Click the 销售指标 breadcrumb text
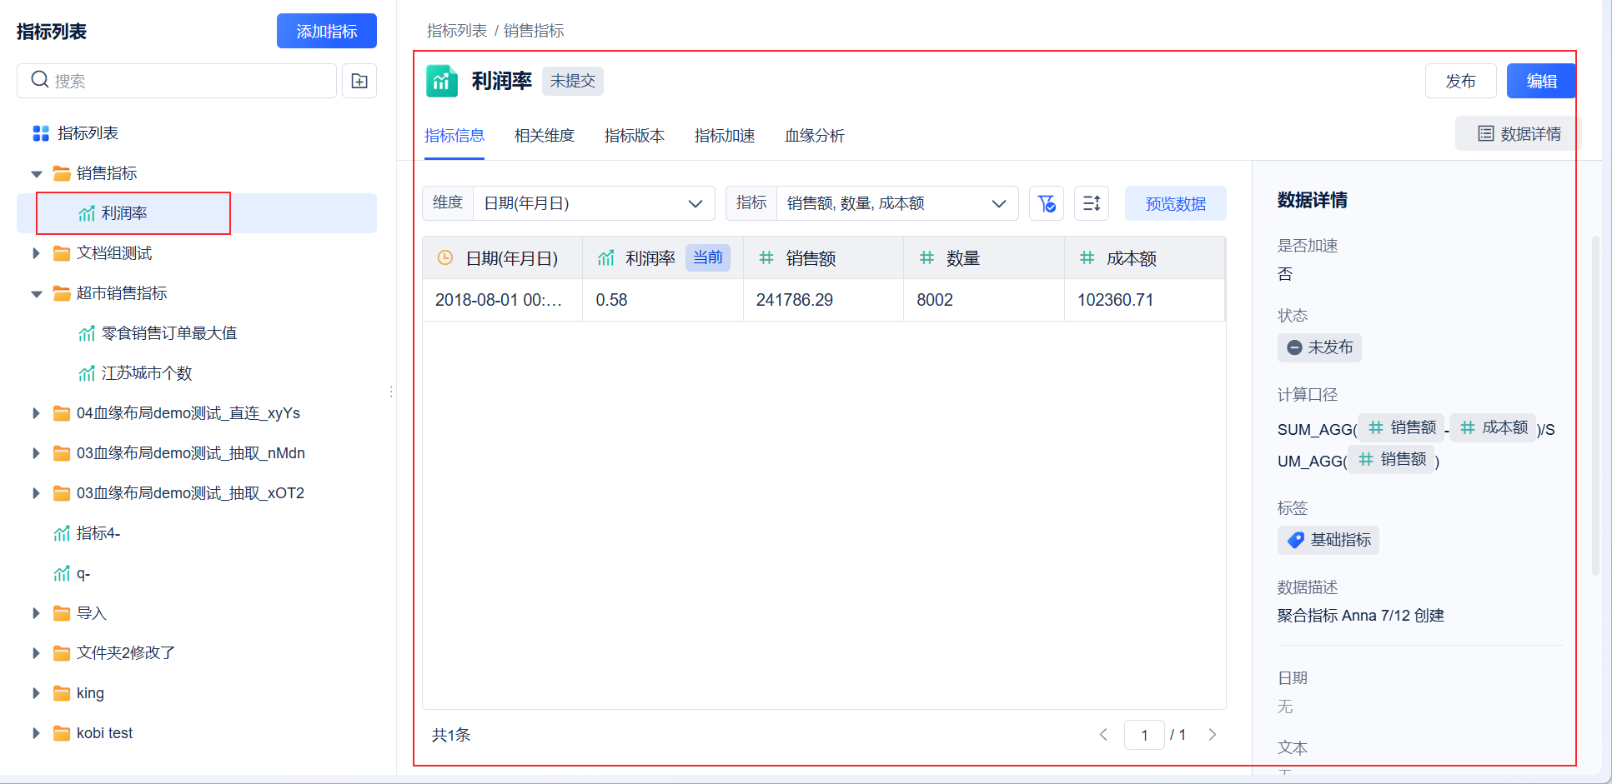 click(534, 31)
